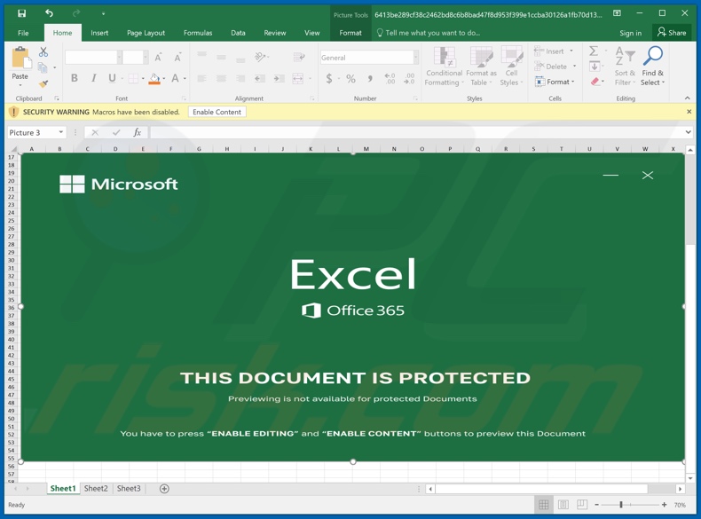Viewport: 701px width, 519px height.
Task: Click Decrease Decimal icon
Action: click(409, 79)
